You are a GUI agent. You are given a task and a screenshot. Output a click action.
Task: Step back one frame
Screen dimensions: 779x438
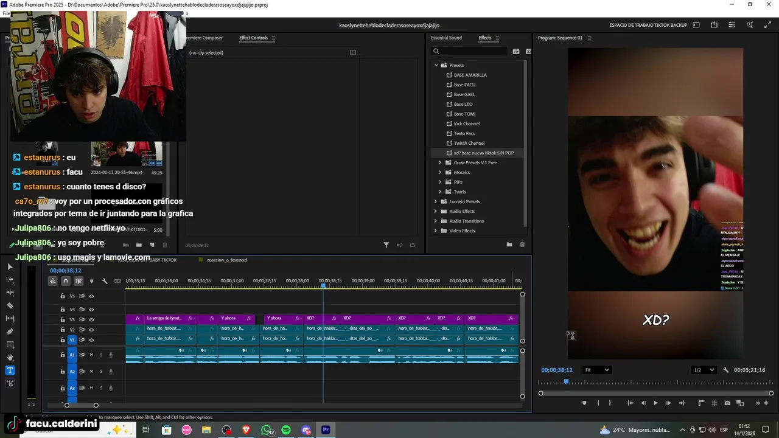coord(643,403)
